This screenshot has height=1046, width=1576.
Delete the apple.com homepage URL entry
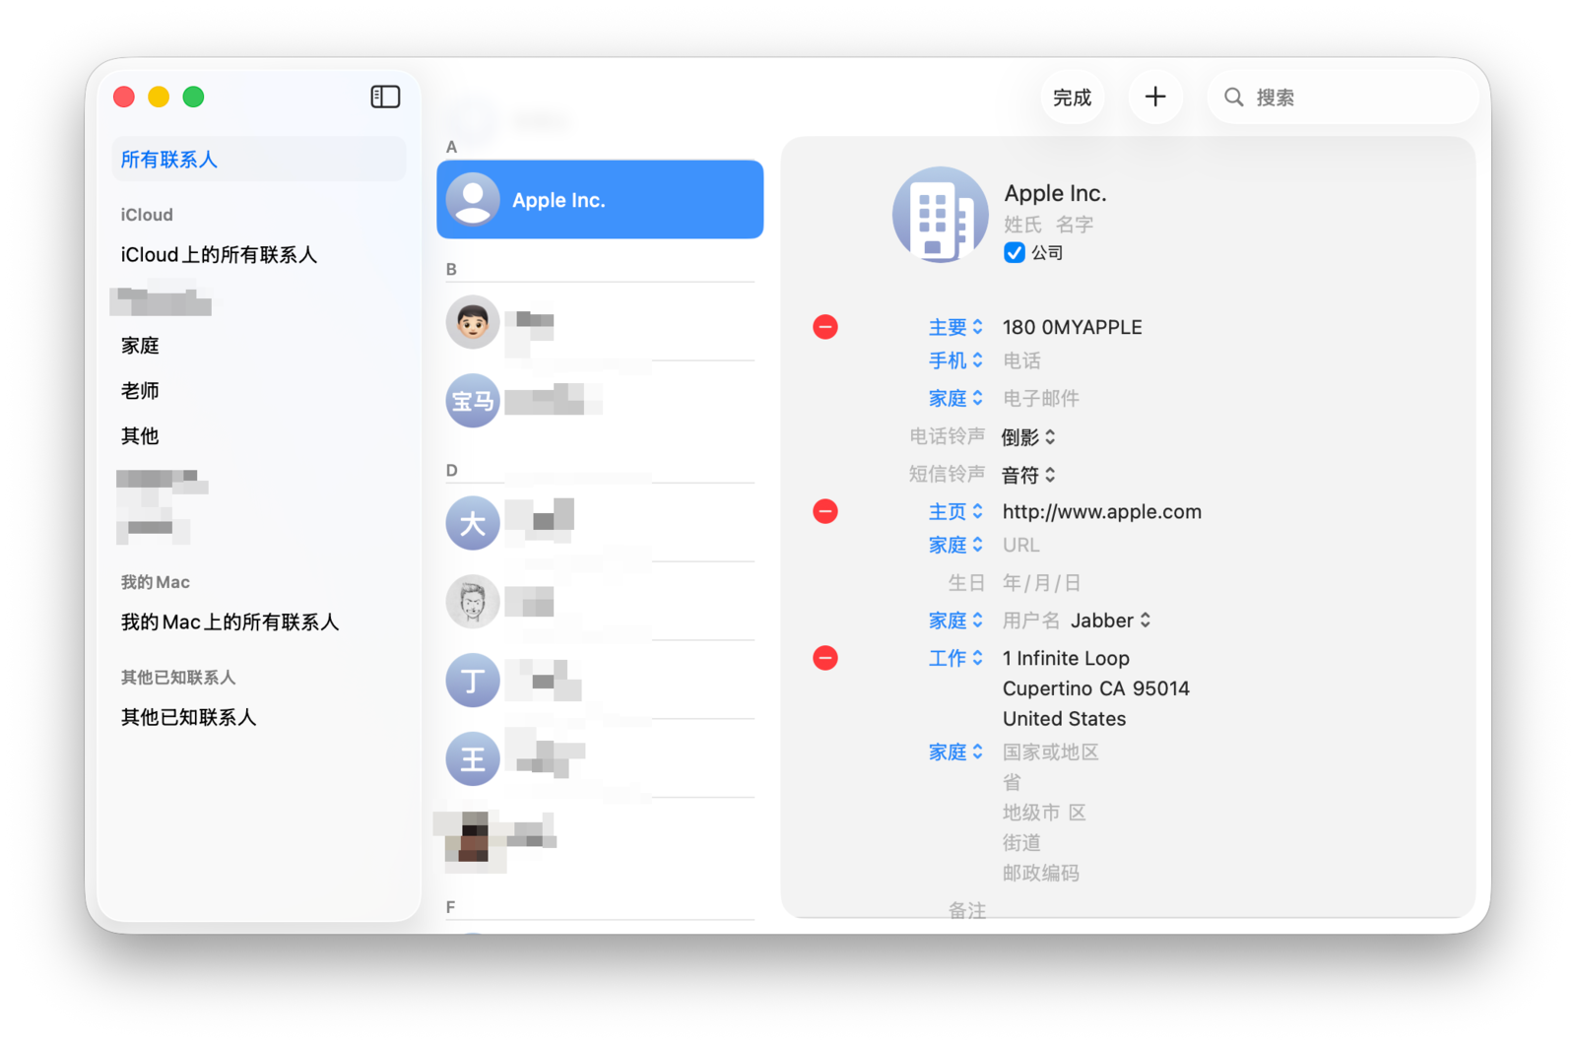(x=825, y=511)
